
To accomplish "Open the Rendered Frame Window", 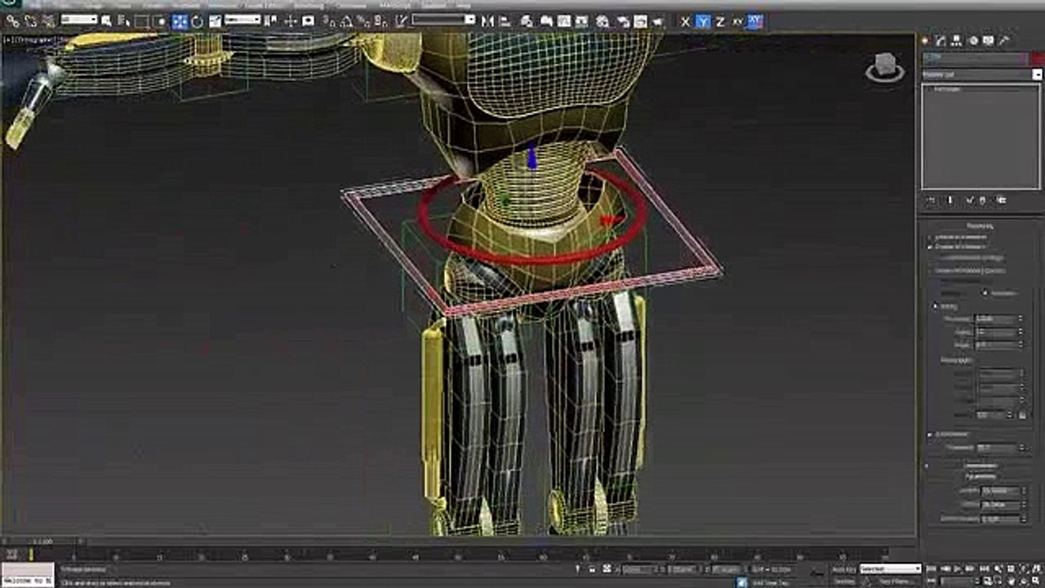I will (640, 21).
